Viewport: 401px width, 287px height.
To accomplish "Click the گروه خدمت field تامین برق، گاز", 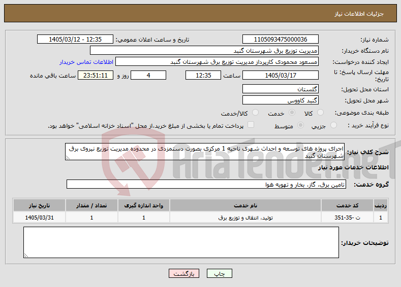I will [x=206, y=184].
